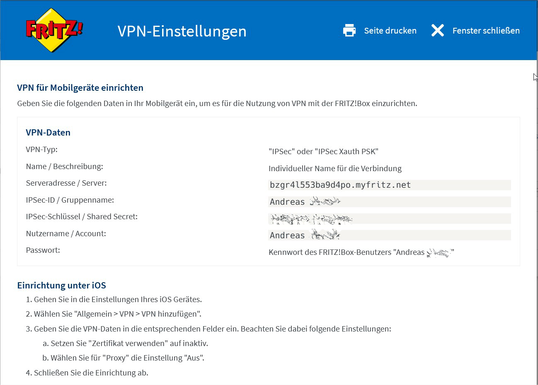Click the Passwort description text

[x=361, y=252]
